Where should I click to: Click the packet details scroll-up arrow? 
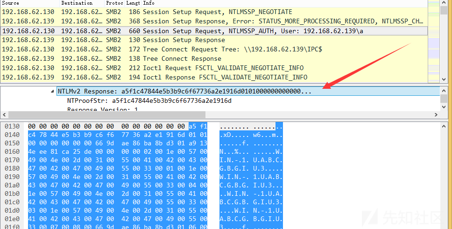point(444,91)
